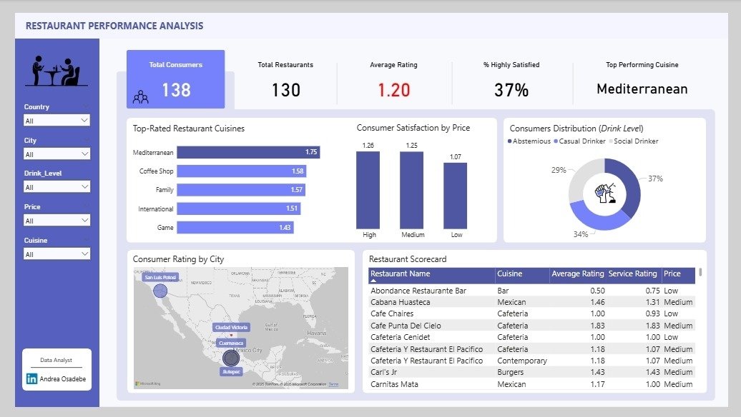Click the Jiutepec bubble near Mexico City
The image size is (741, 417).
(231, 357)
